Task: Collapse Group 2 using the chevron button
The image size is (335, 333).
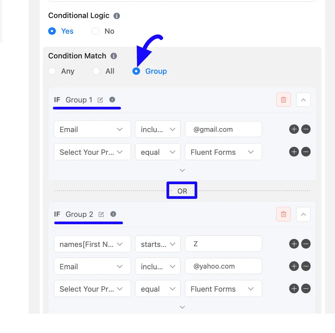Action: coord(303,214)
